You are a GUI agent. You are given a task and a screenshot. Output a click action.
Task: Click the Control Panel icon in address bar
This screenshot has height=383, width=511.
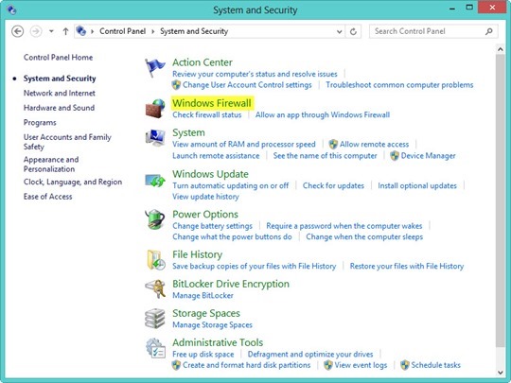(x=80, y=31)
